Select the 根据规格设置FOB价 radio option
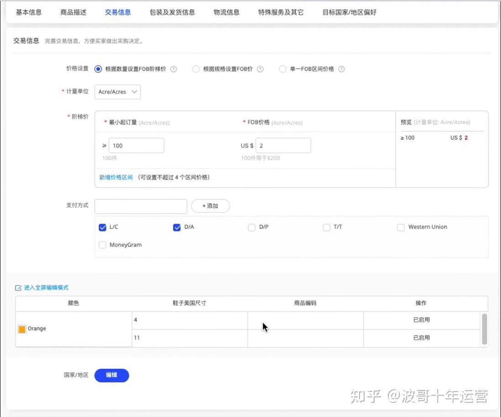The height and width of the screenshot is (417, 501). coord(196,69)
